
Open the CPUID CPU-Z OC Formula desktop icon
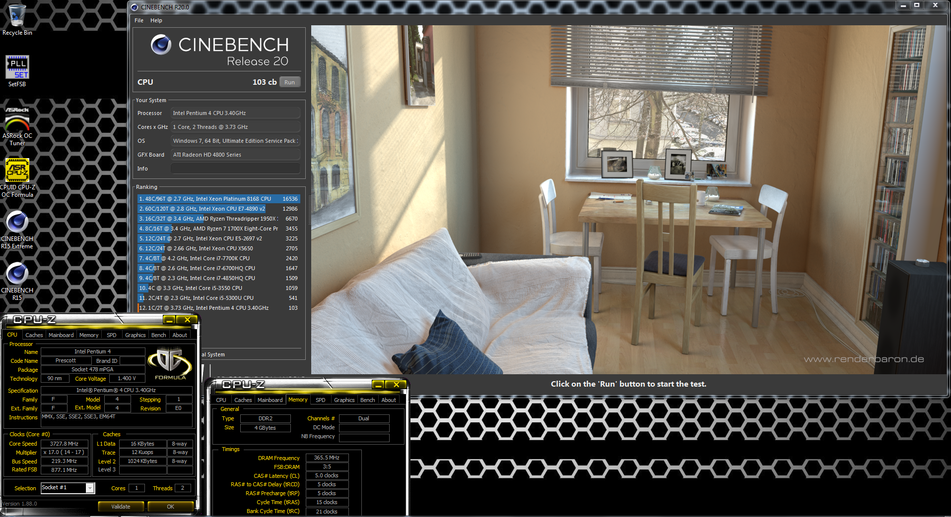[x=17, y=177]
